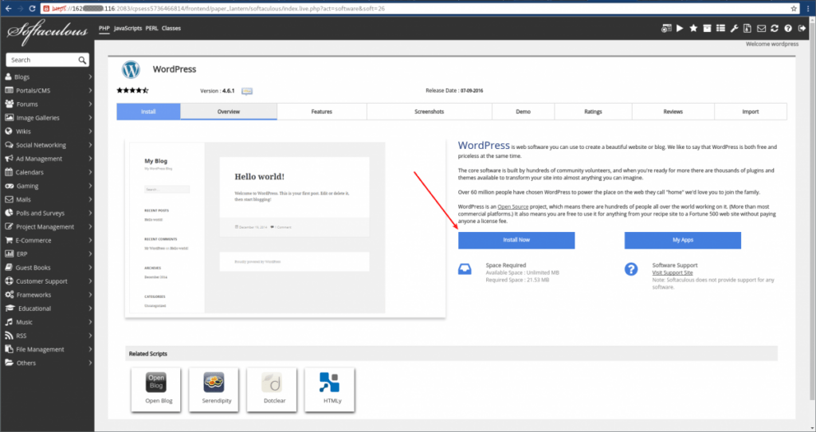
Task: Click the blue My Apps button
Action: point(683,240)
